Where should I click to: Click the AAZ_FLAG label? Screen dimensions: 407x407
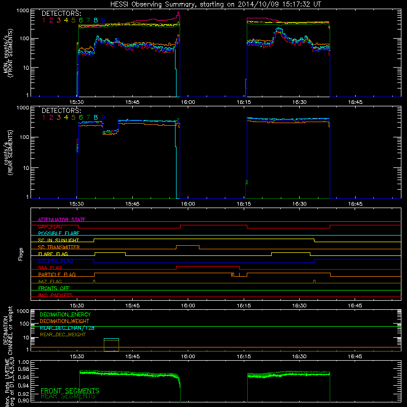pyautogui.click(x=50, y=281)
